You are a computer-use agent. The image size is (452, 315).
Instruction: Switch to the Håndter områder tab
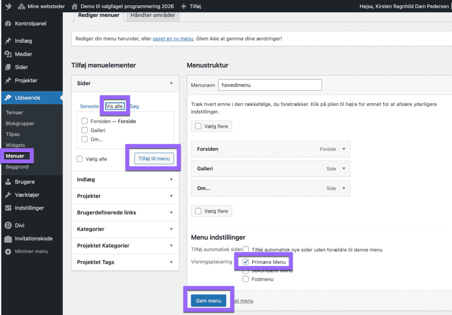coord(152,15)
